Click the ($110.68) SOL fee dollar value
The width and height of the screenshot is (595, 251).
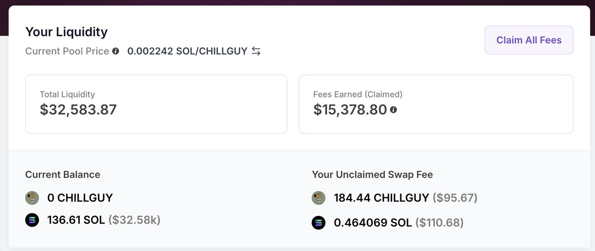coord(439,223)
